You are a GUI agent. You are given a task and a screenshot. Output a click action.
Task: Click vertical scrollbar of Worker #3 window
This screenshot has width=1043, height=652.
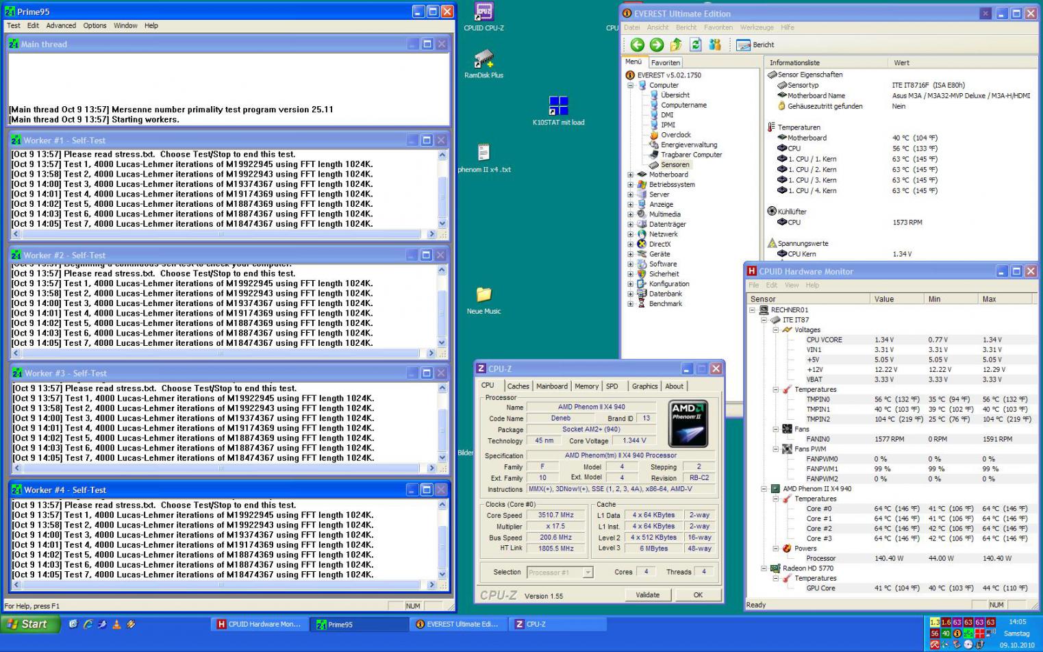pos(442,424)
